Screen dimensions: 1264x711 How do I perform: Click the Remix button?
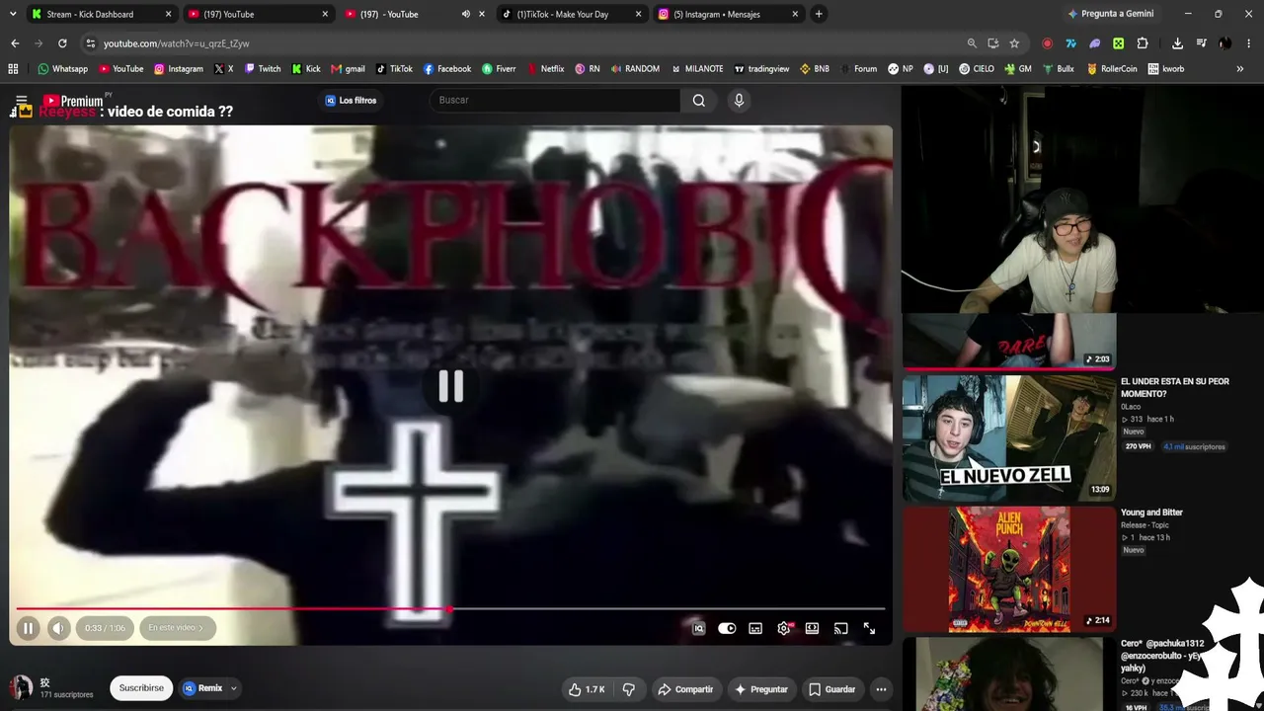coord(203,688)
